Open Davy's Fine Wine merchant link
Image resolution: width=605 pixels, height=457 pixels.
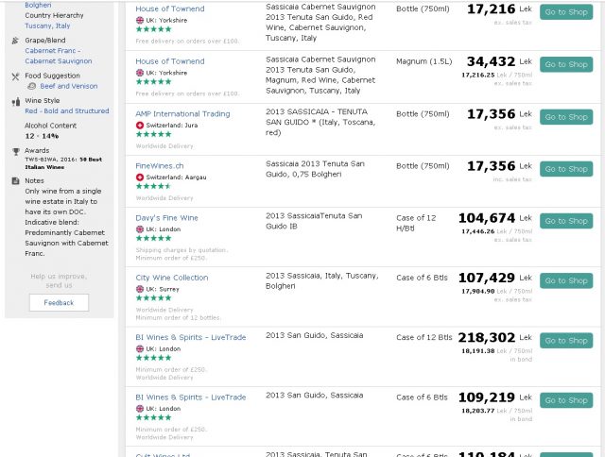tap(166, 218)
